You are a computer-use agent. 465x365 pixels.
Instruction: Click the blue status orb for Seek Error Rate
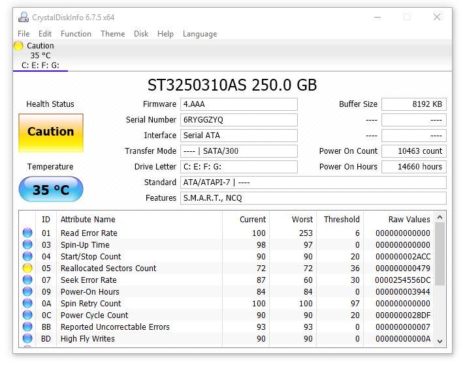(x=27, y=280)
